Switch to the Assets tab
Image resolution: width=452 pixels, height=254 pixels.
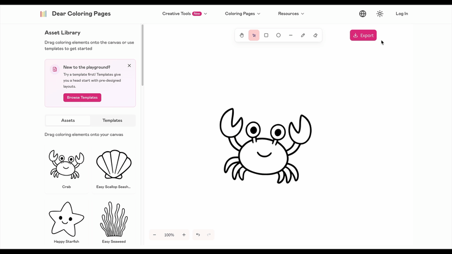pos(68,120)
